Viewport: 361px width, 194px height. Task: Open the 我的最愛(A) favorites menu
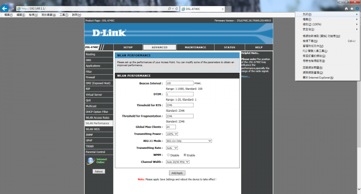(49, 15)
